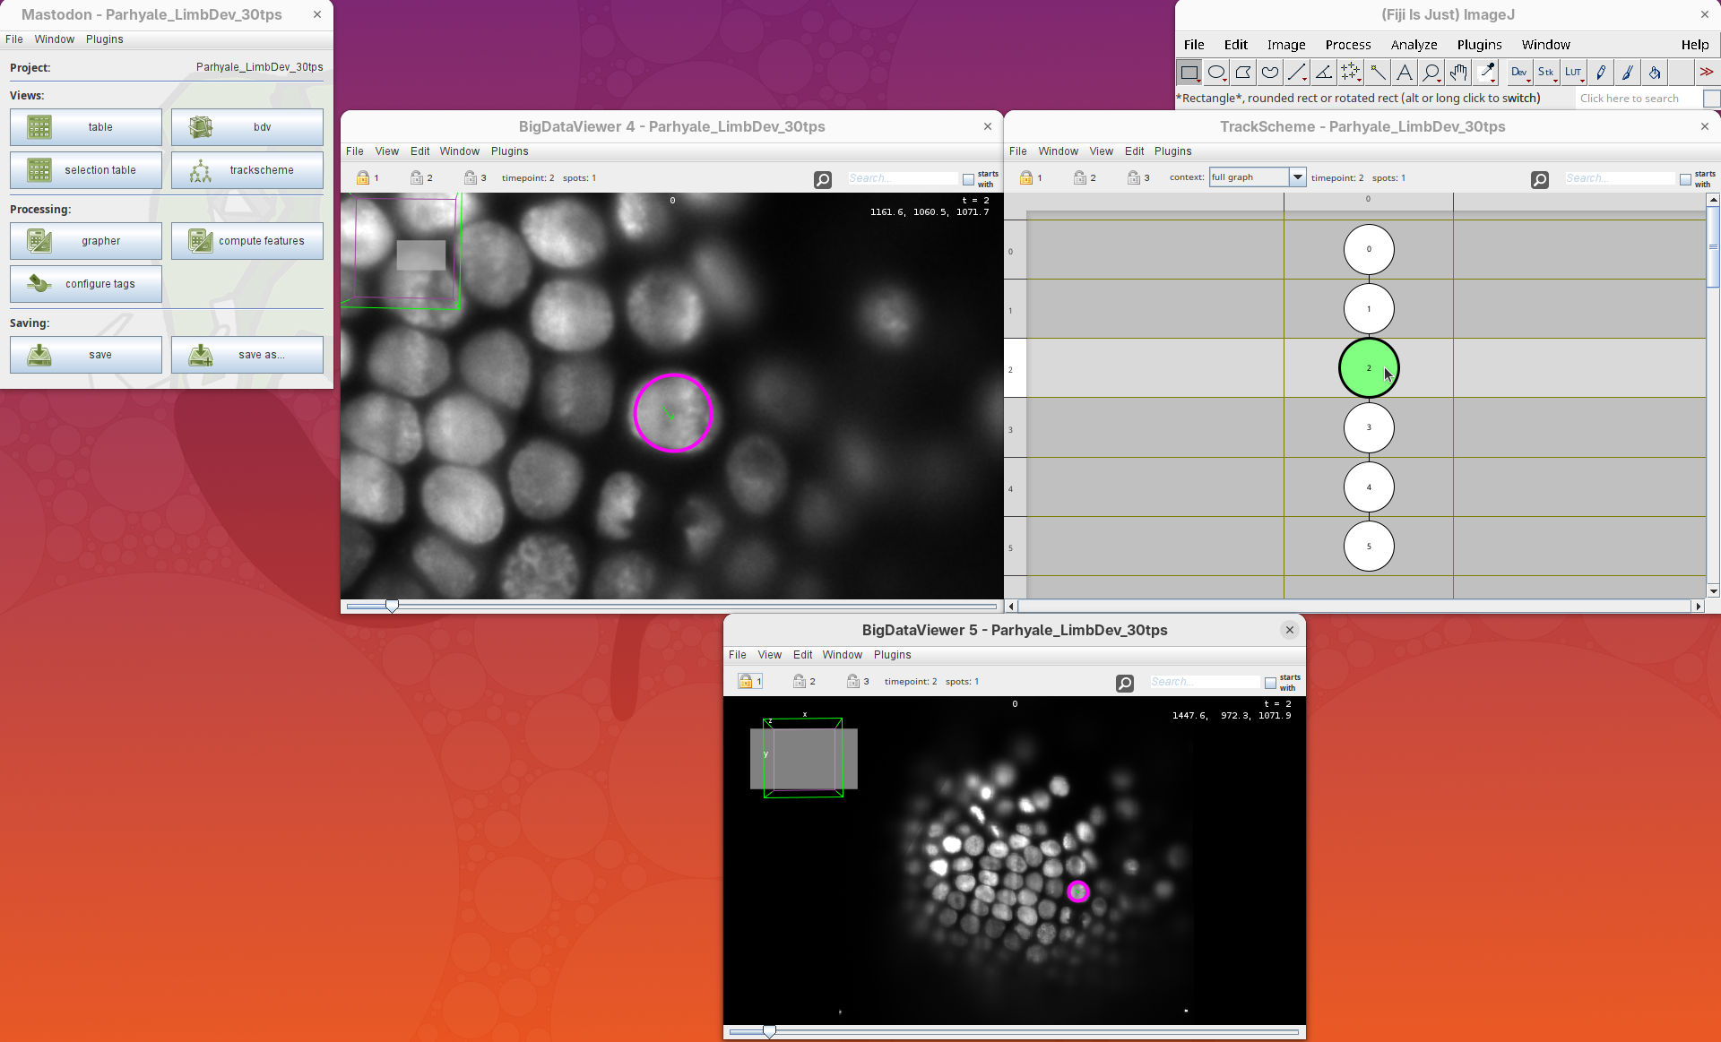Toggle lock 3 in TrackScheme window
Screen dimensions: 1721x1042
[1134, 178]
